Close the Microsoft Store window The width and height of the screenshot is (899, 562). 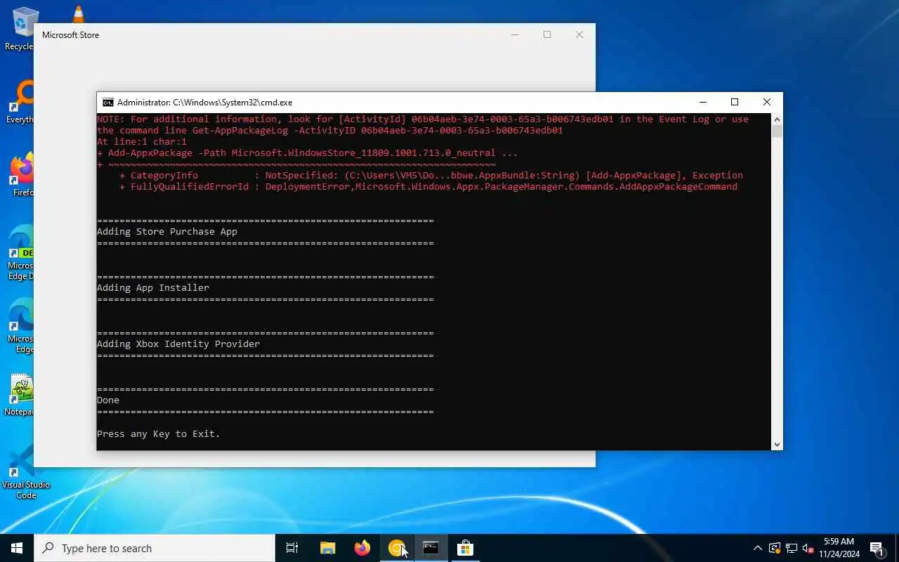pos(579,34)
